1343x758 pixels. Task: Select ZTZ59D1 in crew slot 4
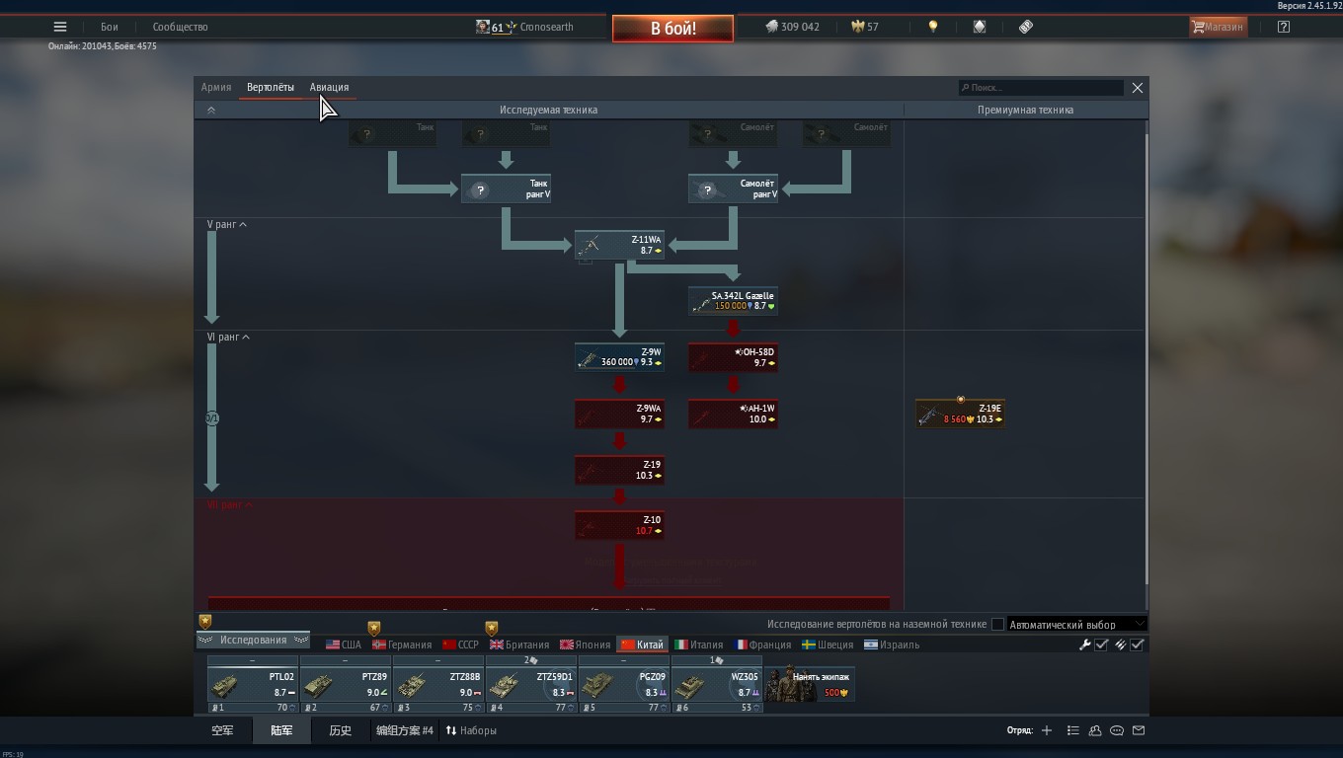point(531,685)
